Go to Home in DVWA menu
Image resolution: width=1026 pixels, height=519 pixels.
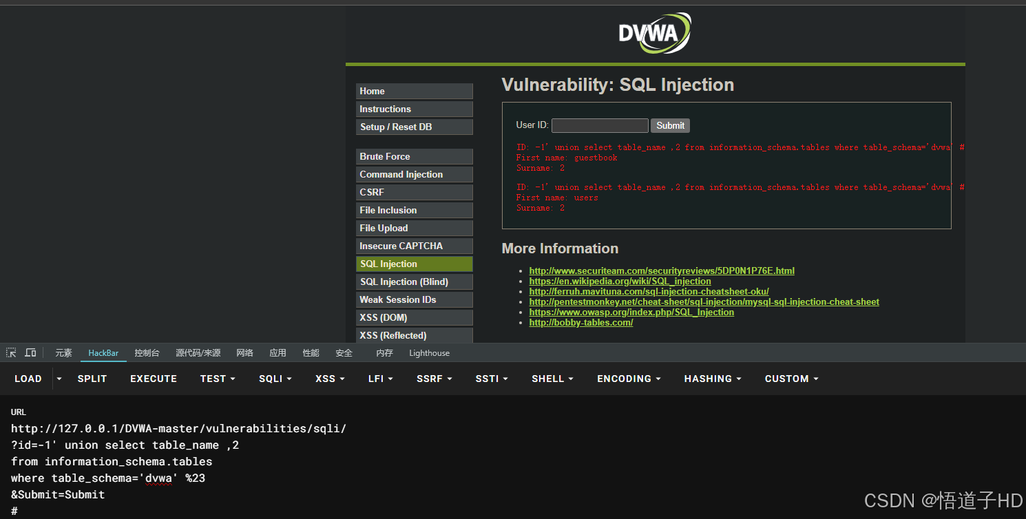(415, 91)
